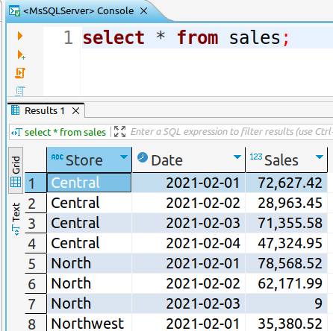Place cursor in the SQL editor query line
Viewport: 333px width, 331px height.
point(208,38)
